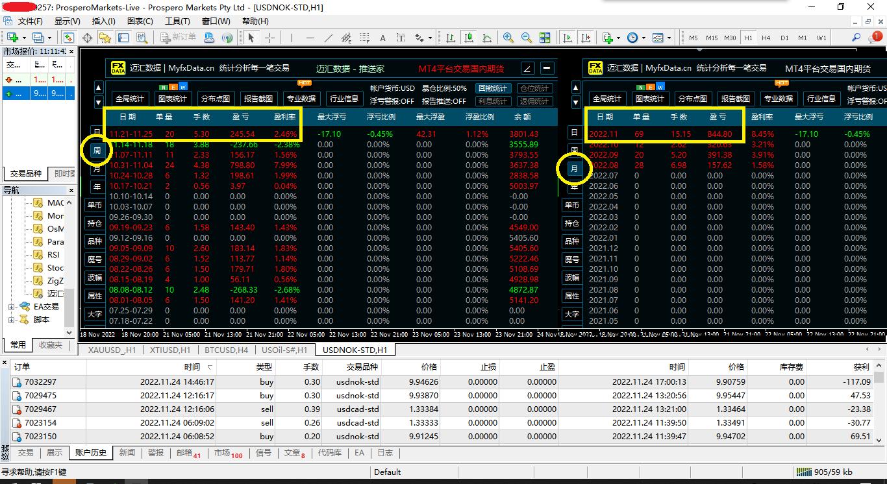The image size is (887, 484).
Task: Select the vertical line drawing tool
Action: pyautogui.click(x=292, y=38)
